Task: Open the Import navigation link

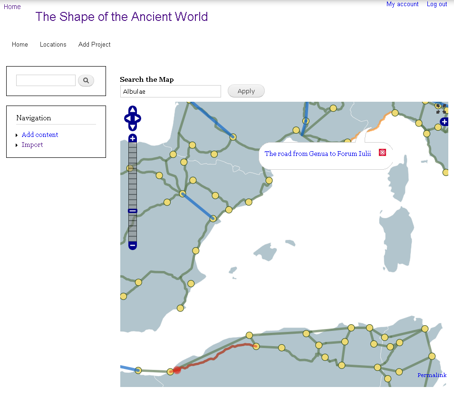Action: click(x=32, y=145)
